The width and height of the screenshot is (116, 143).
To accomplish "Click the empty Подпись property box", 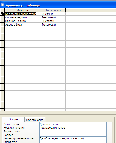I will pyautogui.click(x=73, y=135).
